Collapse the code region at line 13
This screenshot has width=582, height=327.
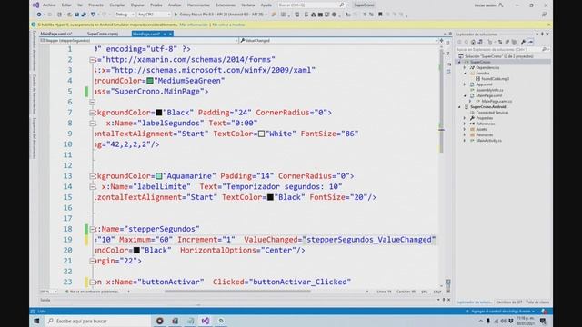tap(92, 176)
